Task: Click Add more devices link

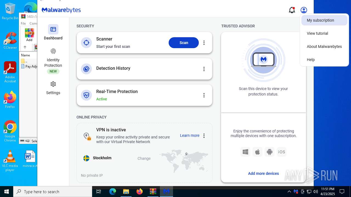Action: click(x=263, y=173)
